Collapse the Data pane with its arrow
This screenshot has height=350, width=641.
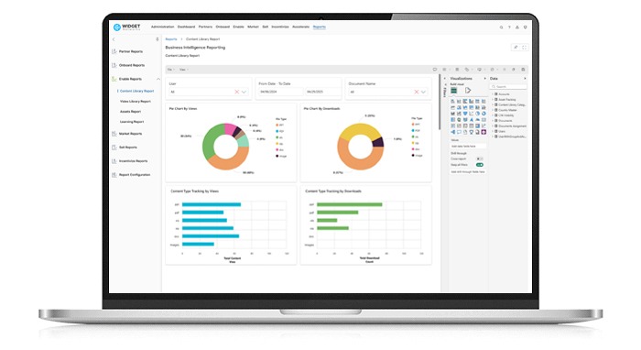click(x=525, y=79)
